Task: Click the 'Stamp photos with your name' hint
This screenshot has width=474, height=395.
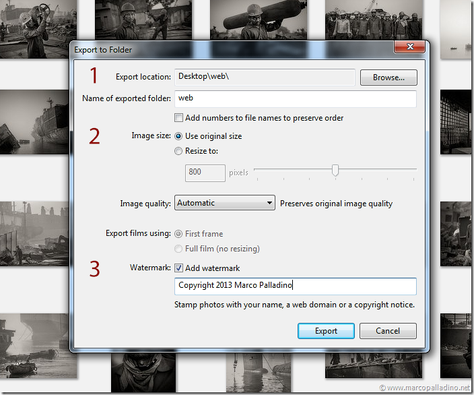Action: point(294,305)
